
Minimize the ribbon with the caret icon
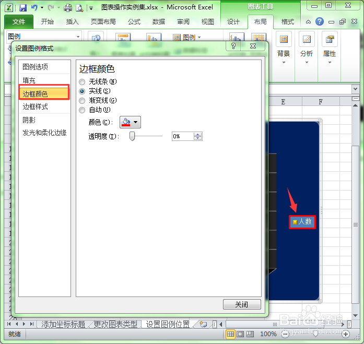[308, 22]
